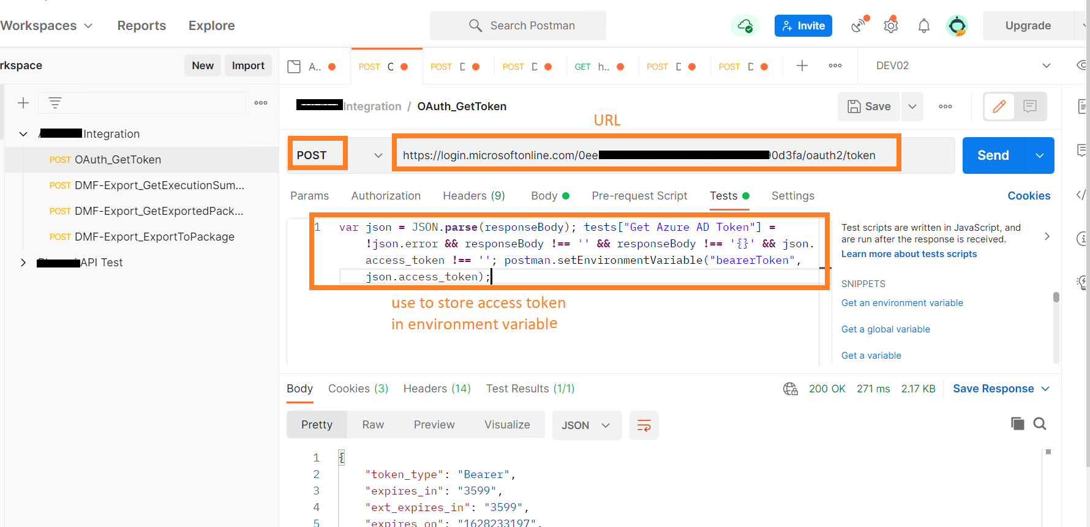1090x527 pixels.
Task: Click the New button
Action: point(203,65)
